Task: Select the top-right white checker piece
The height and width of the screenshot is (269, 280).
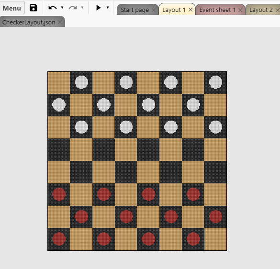Action: coord(215,82)
